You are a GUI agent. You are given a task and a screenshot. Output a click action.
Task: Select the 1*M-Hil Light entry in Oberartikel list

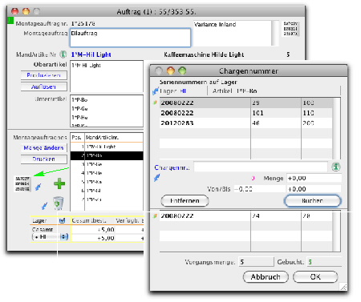[107, 66]
